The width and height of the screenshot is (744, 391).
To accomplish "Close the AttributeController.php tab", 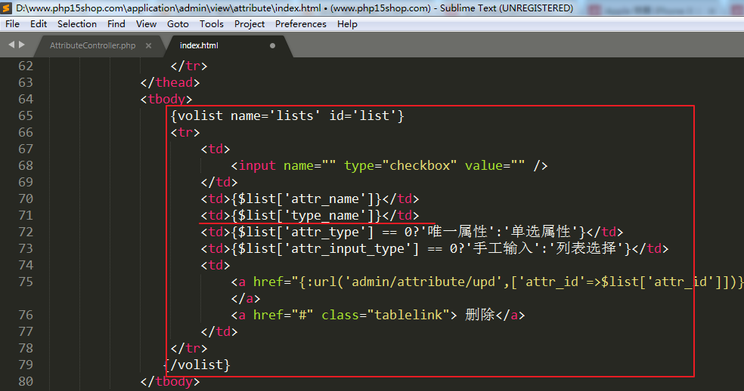I will [148, 46].
